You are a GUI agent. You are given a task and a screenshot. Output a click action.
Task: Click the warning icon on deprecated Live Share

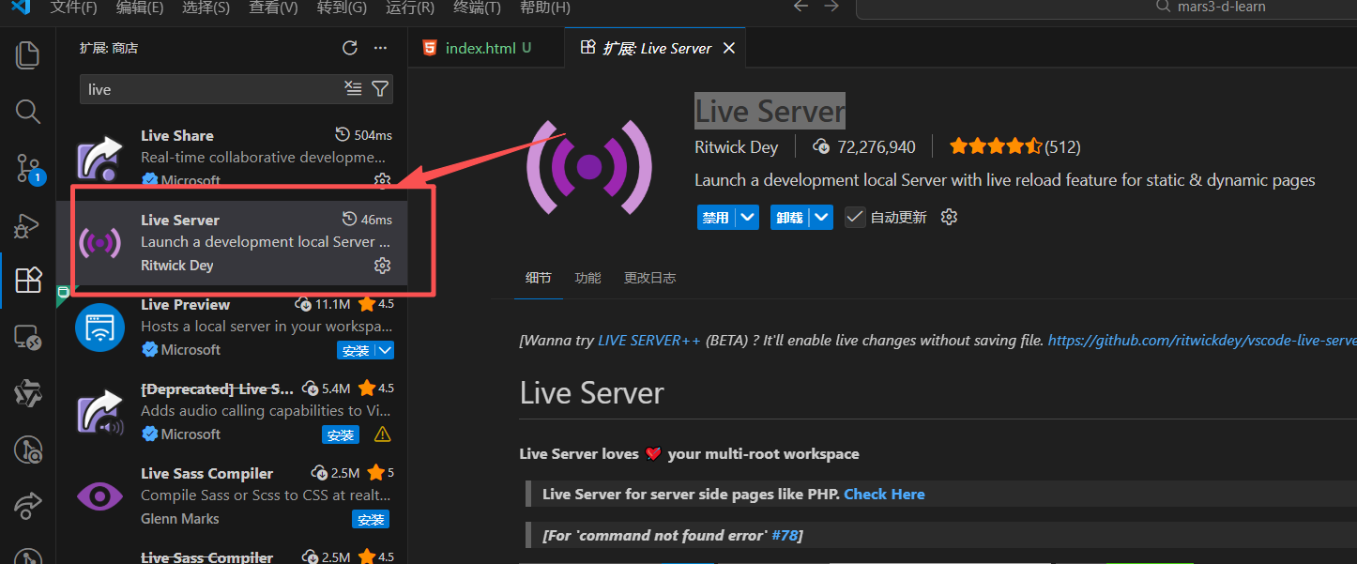(382, 434)
